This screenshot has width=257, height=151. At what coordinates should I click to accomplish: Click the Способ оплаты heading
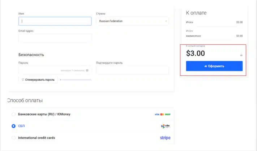pyautogui.click(x=25, y=100)
